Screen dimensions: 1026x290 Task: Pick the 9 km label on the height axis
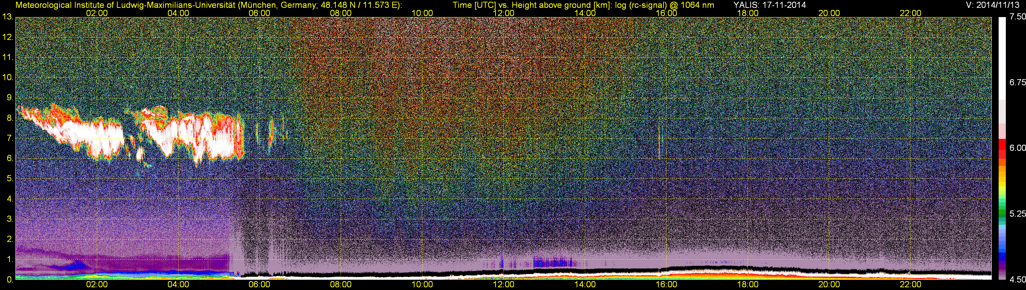click(10, 98)
